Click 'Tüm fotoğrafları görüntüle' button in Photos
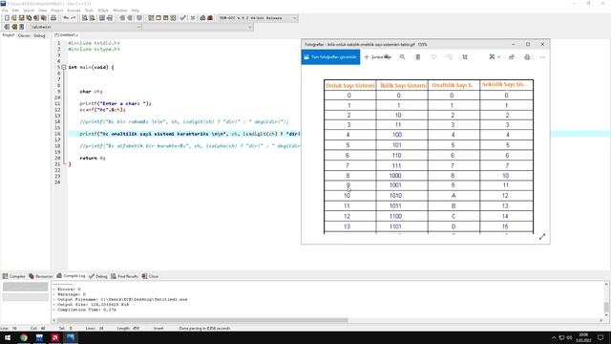Viewport: 611px width, 344px height. (330, 57)
